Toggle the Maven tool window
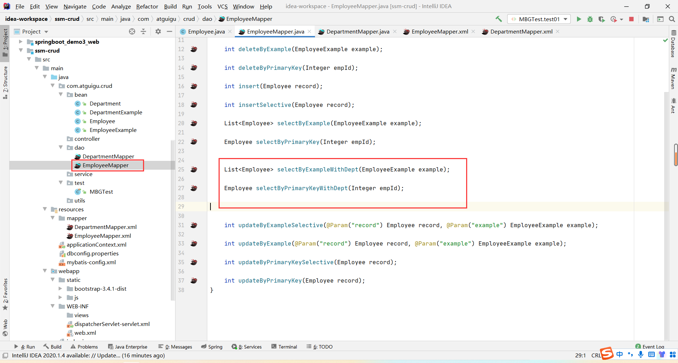The height and width of the screenshot is (363, 678). 673,78
